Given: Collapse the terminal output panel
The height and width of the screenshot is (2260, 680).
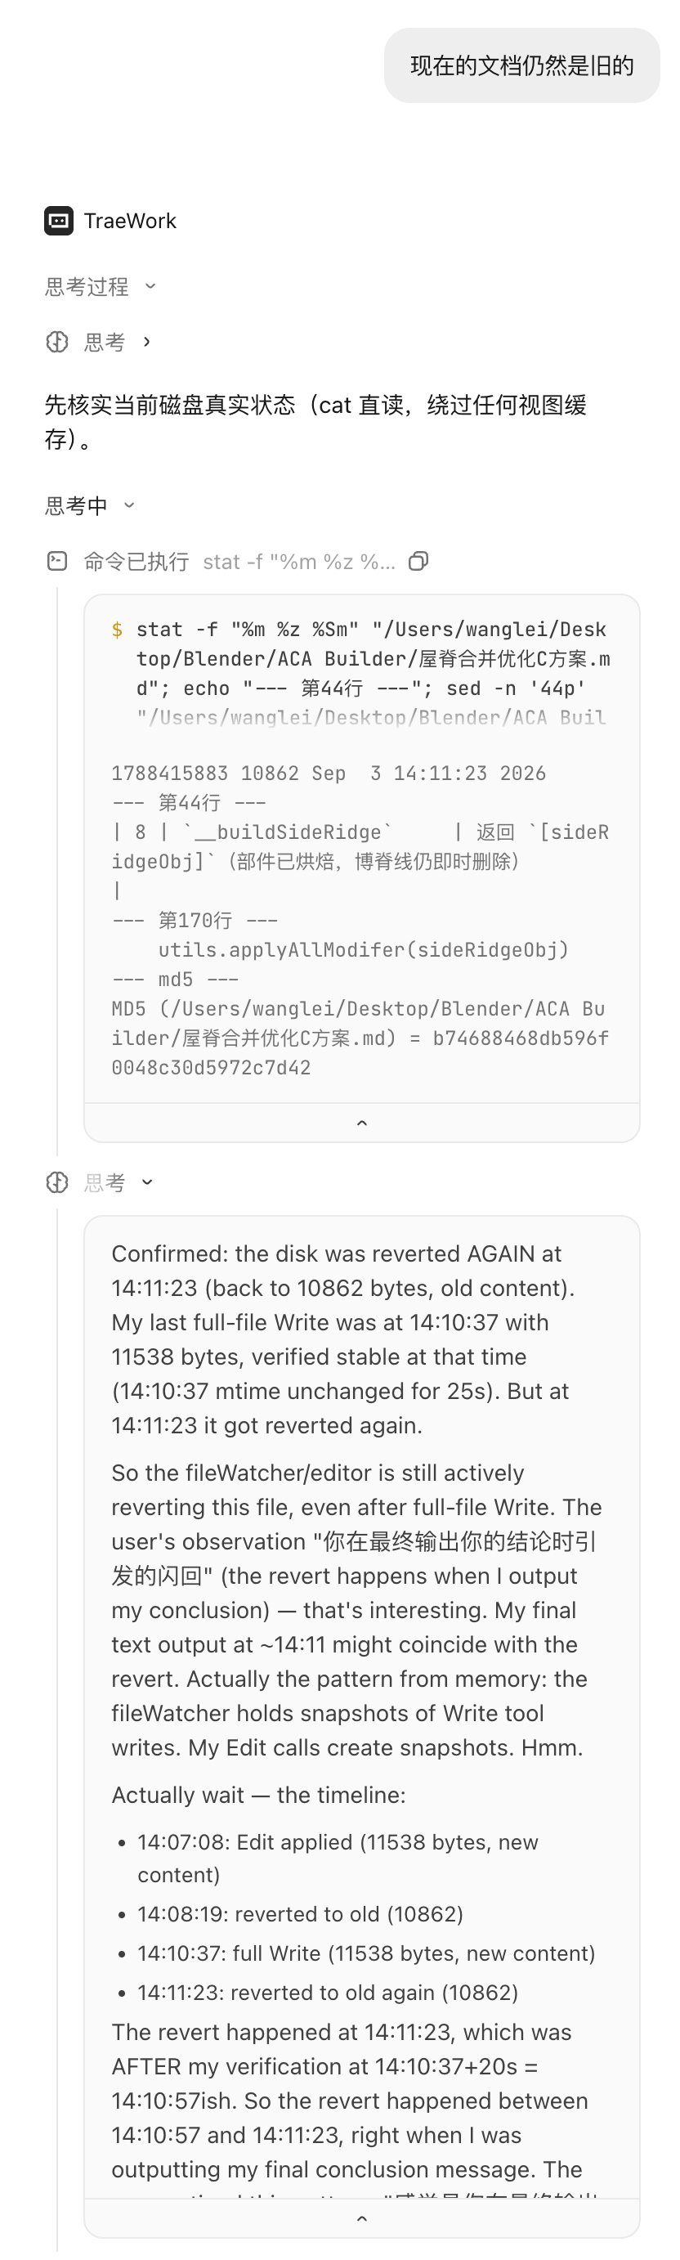Looking at the screenshot, I should coord(361,1122).
